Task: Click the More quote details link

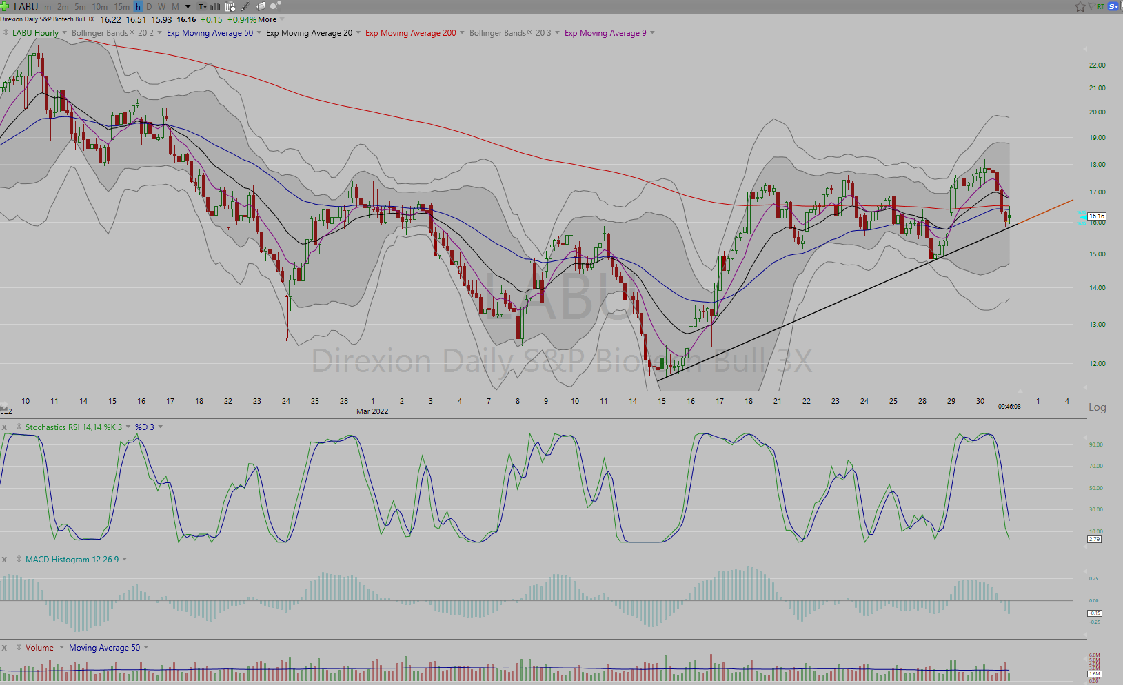Action: (x=267, y=19)
